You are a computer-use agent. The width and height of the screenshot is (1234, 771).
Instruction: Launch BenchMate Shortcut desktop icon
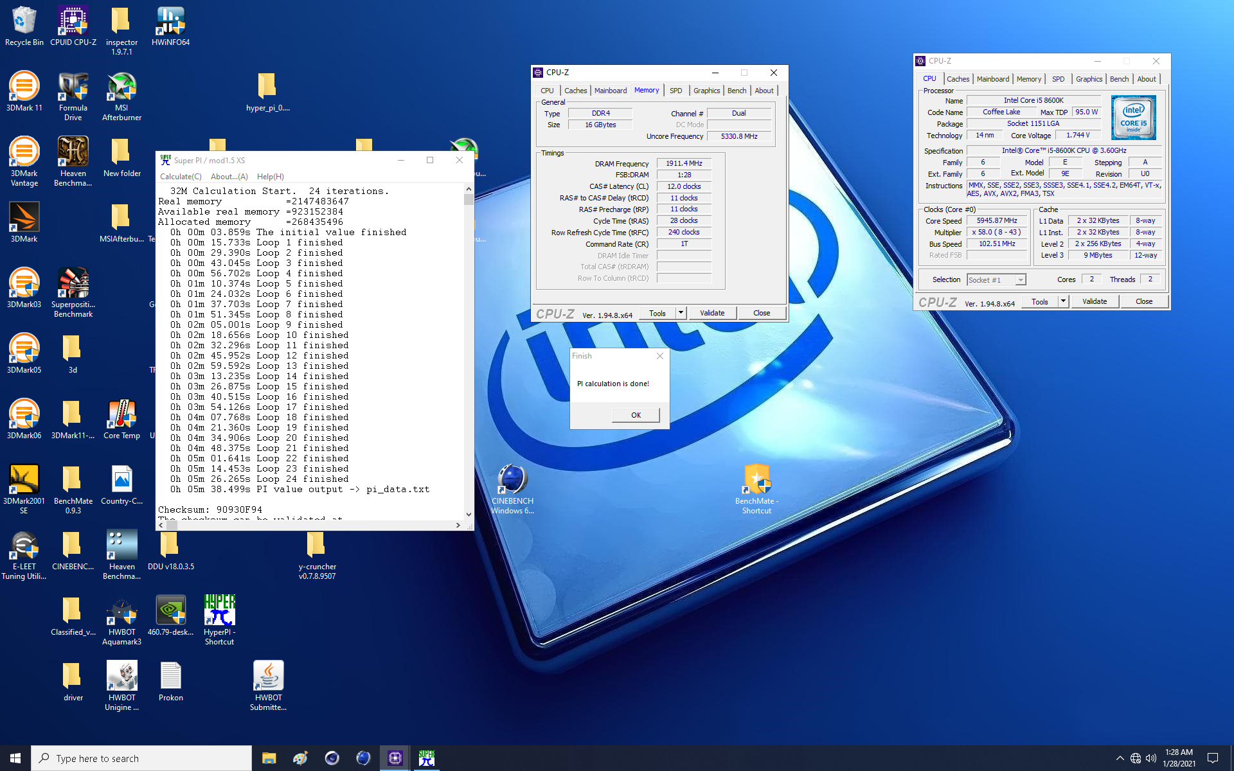756,490
